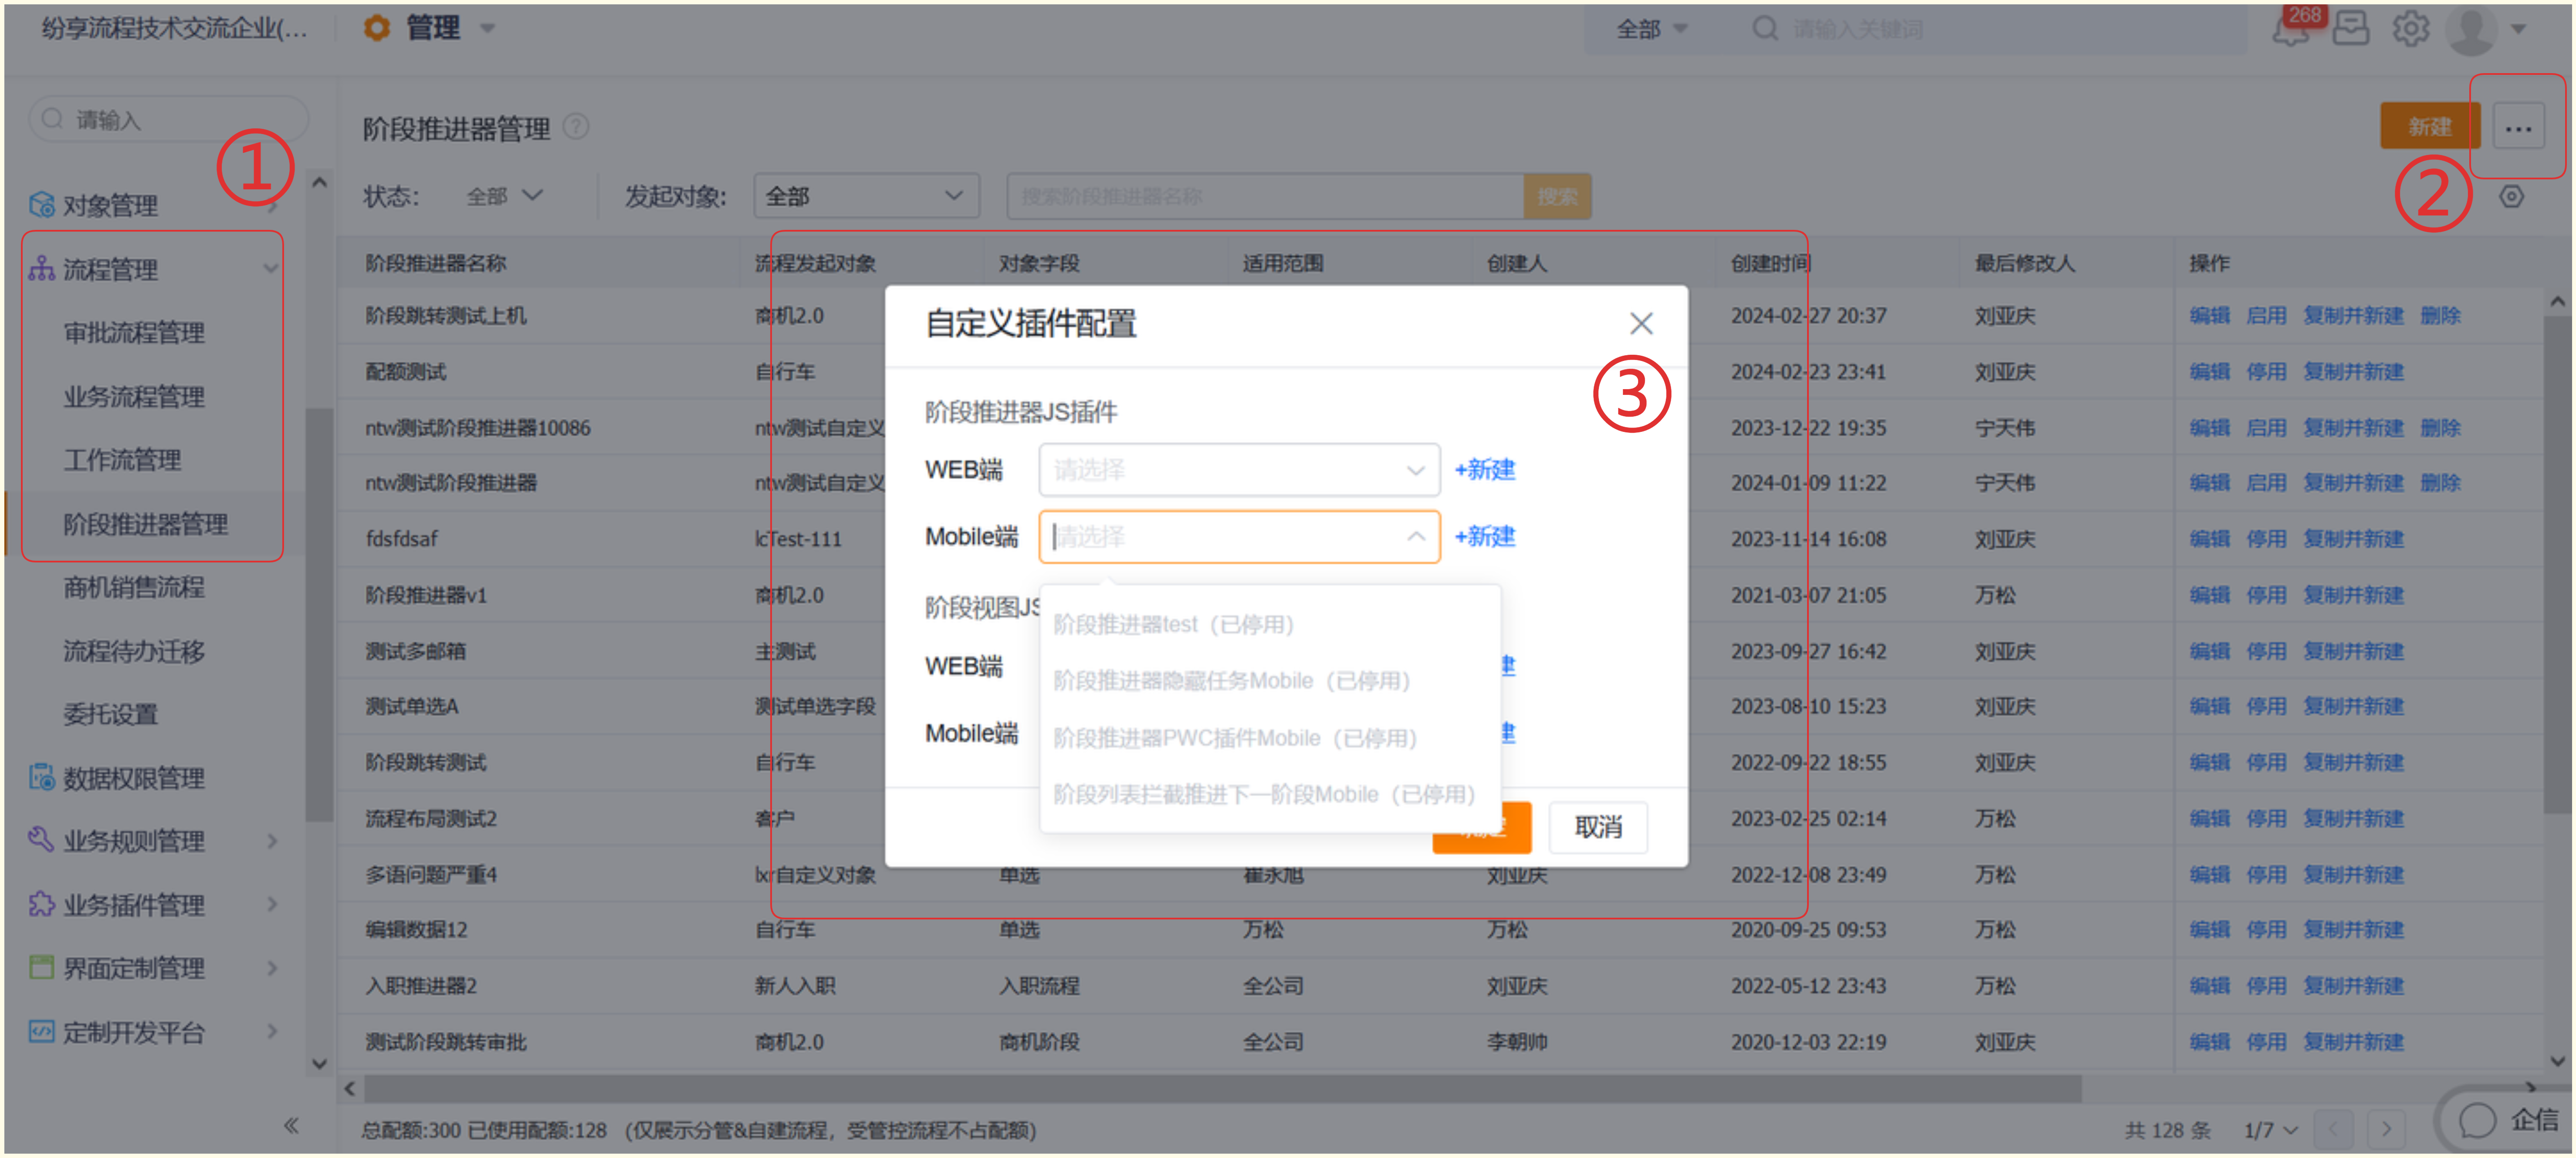The image size is (2576, 1158).
Task: Click the sidebar 请输入 search field
Action: pyautogui.click(x=168, y=120)
